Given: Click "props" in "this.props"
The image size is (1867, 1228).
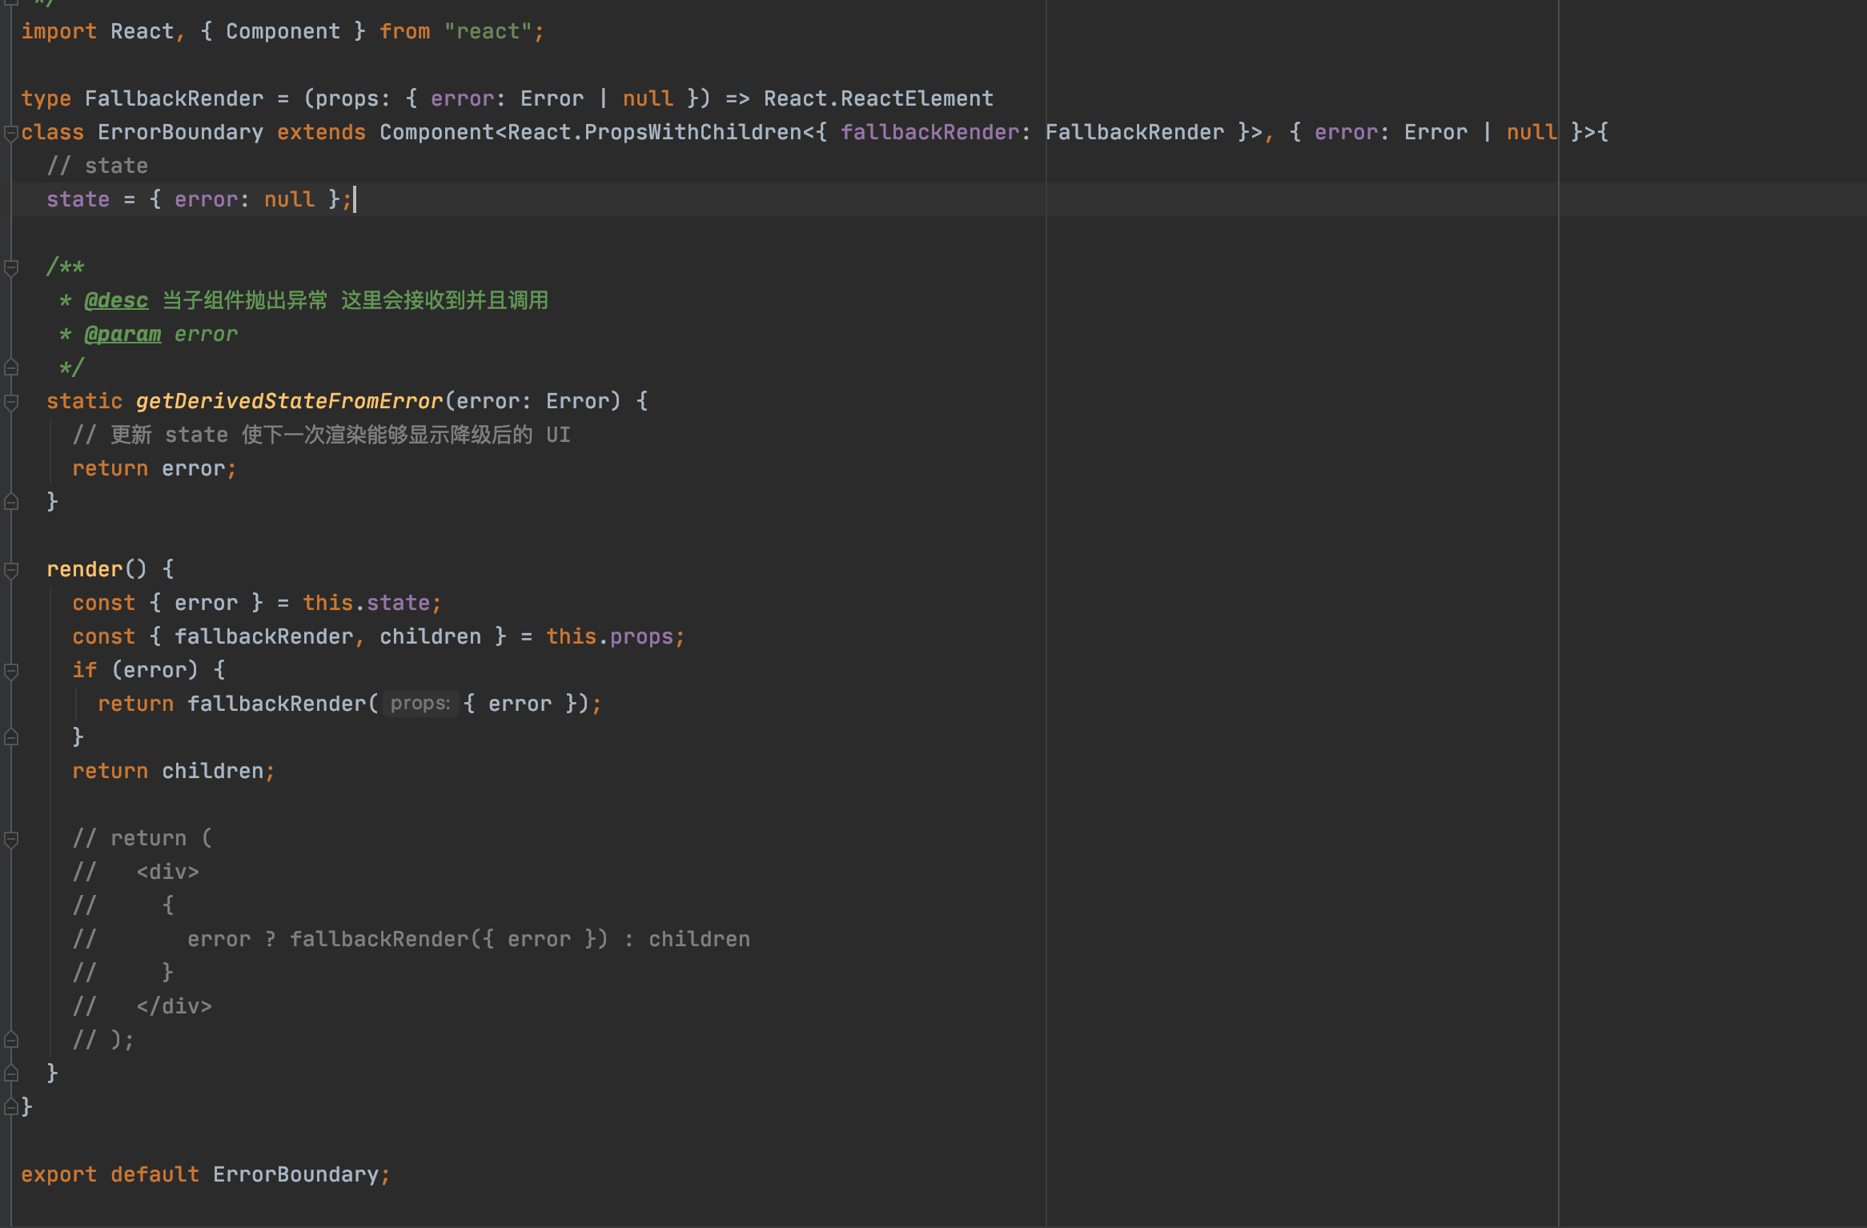Looking at the screenshot, I should click(x=641, y=636).
